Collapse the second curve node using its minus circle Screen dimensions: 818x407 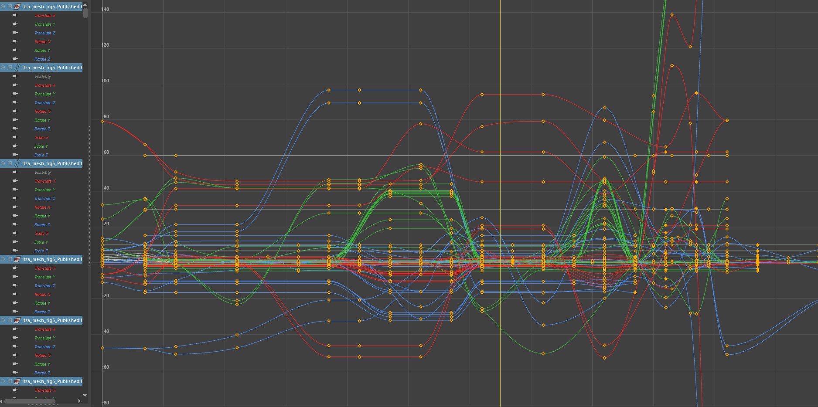pyautogui.click(x=3, y=163)
